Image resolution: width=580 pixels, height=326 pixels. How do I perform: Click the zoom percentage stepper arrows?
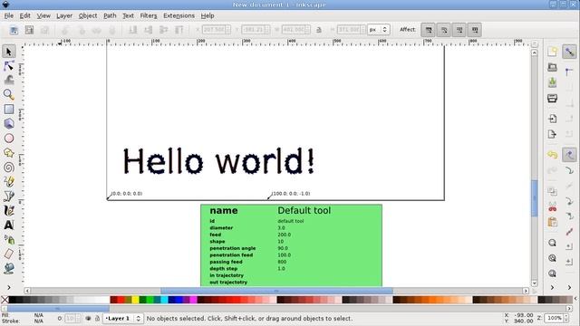coord(565,318)
